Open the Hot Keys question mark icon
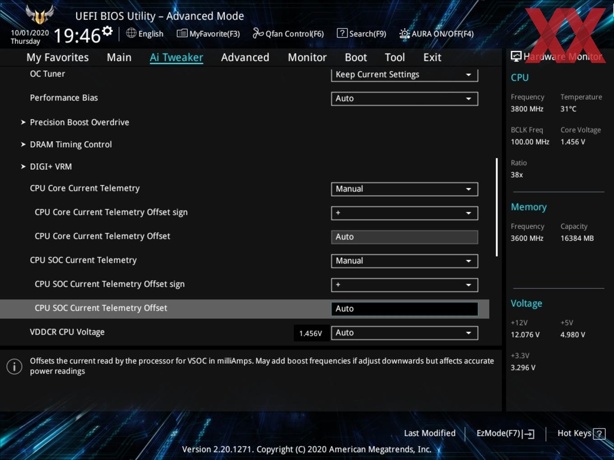The width and height of the screenshot is (614, 460). [599, 434]
